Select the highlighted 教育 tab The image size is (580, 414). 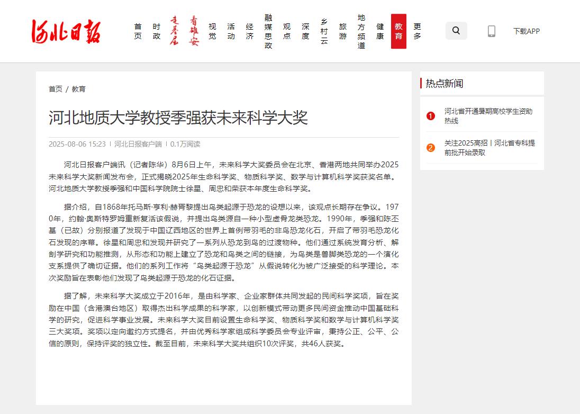[x=398, y=31]
